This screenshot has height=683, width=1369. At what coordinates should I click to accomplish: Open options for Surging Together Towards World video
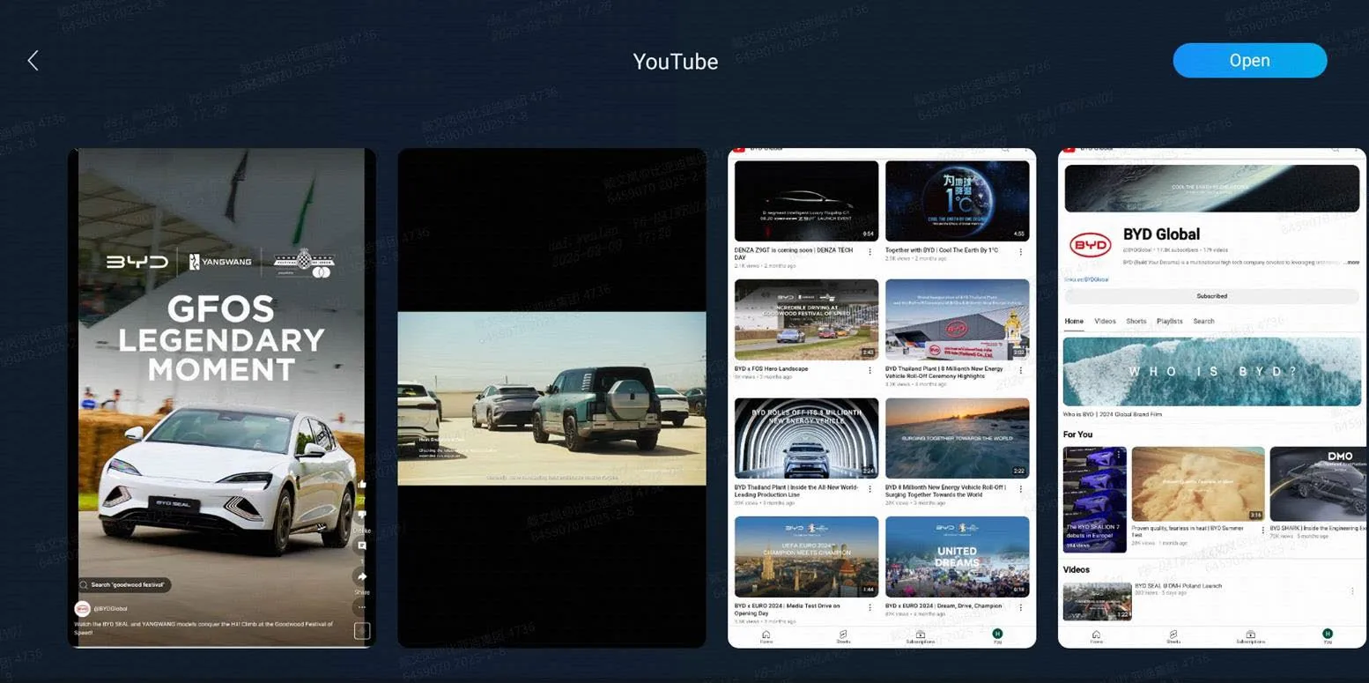pyautogui.click(x=1020, y=489)
